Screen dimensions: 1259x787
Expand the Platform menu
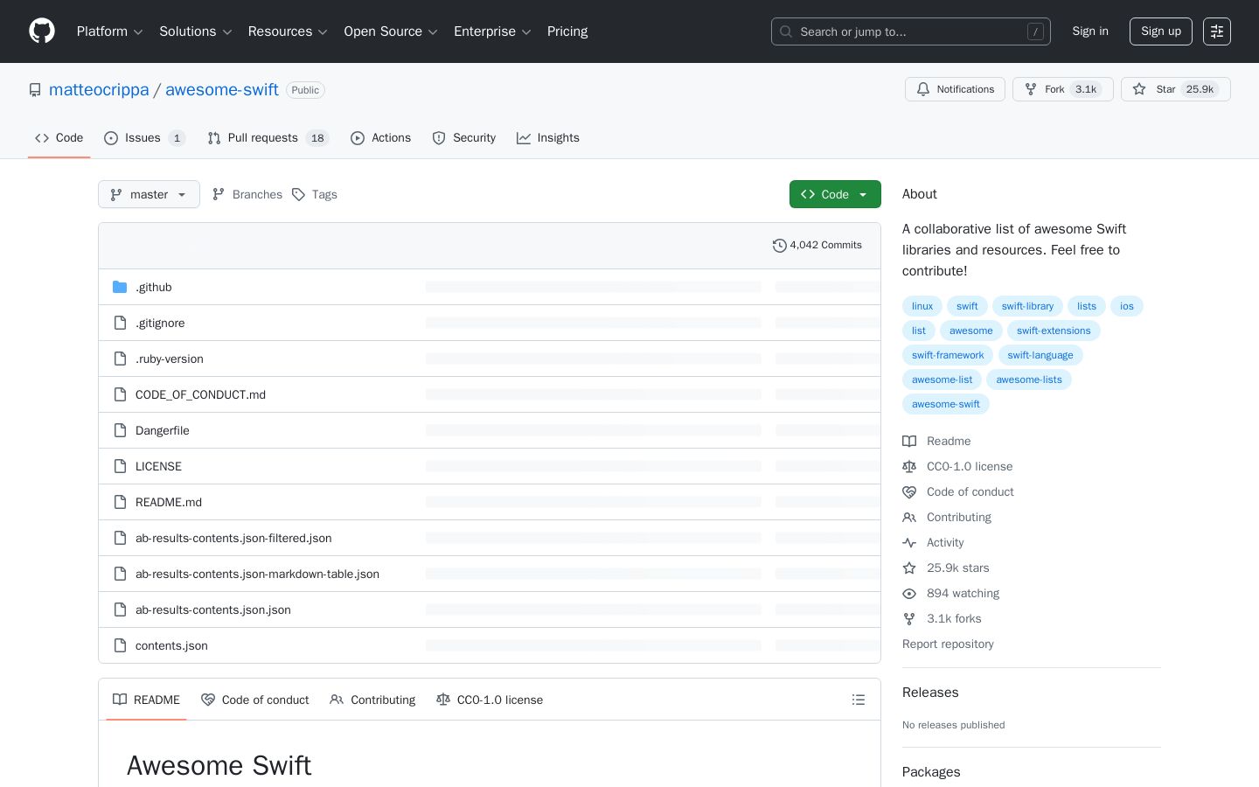109,31
